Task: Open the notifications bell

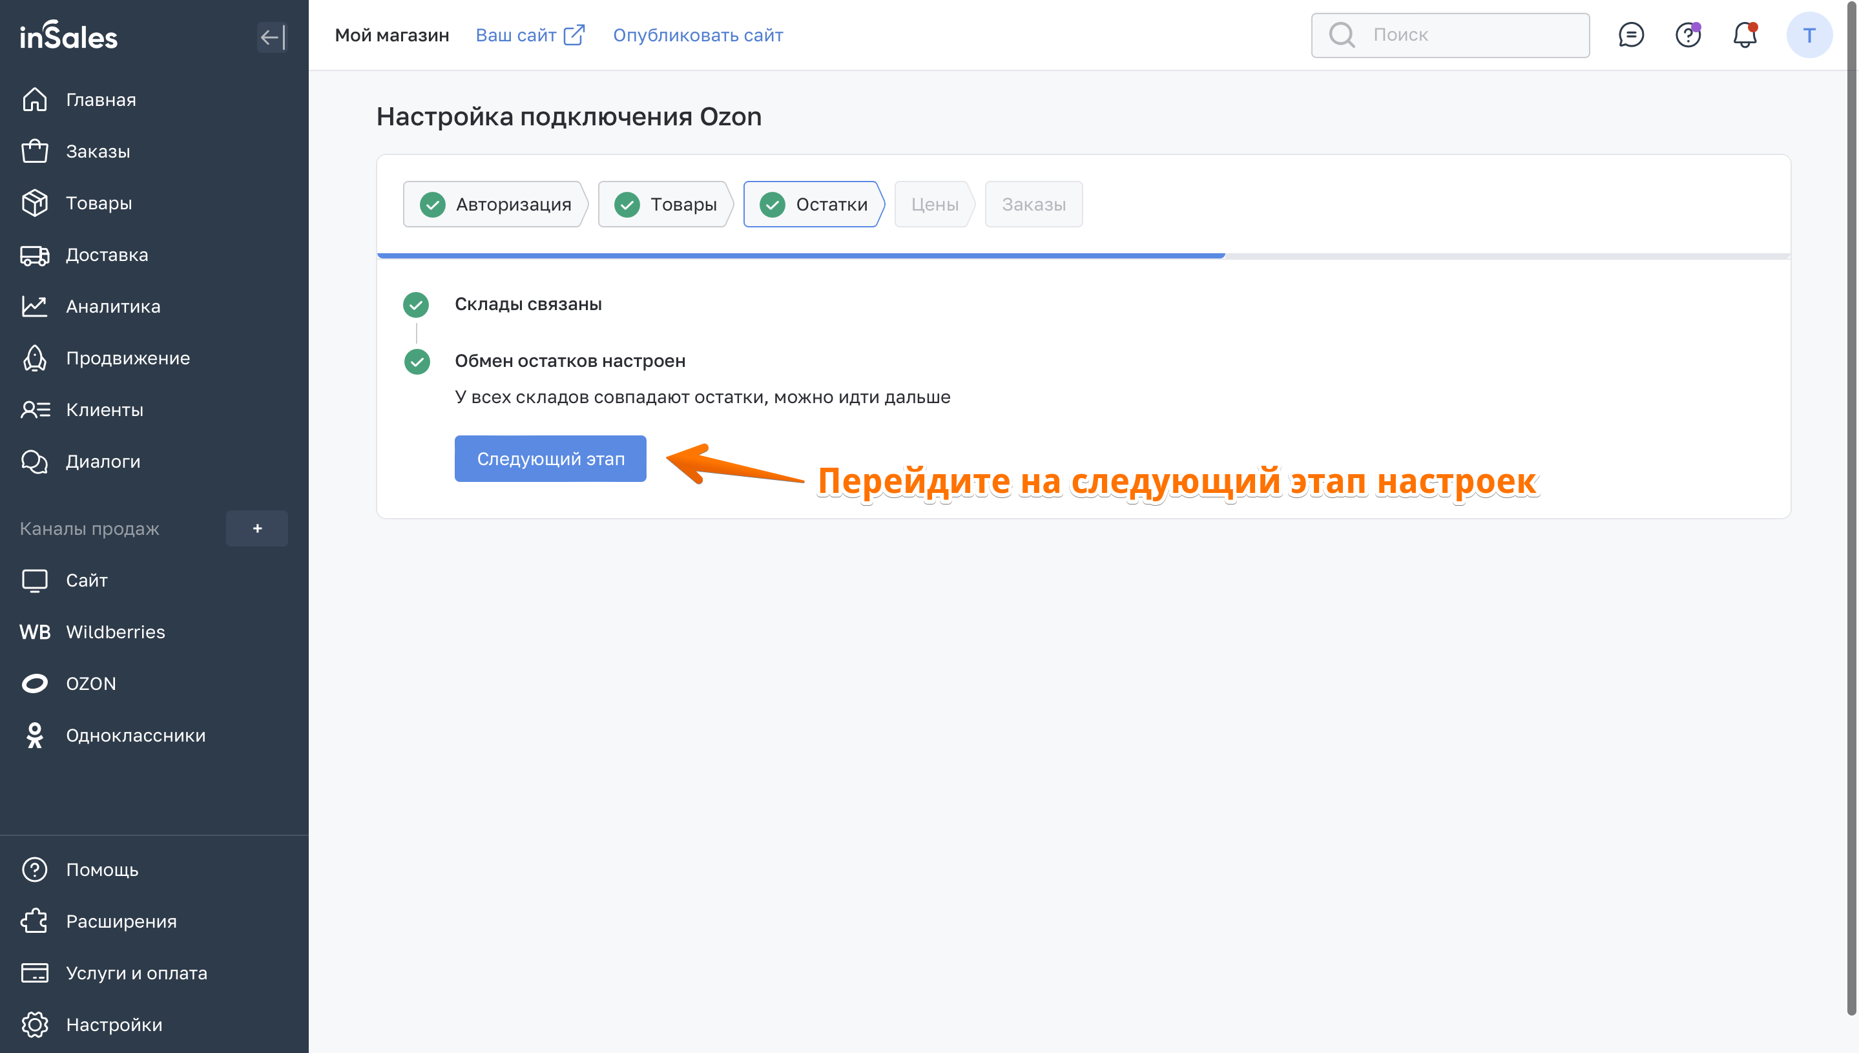Action: coord(1745,35)
